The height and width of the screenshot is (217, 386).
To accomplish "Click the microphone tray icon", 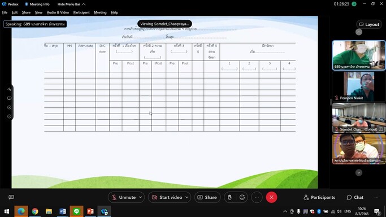I will (x=298, y=211).
